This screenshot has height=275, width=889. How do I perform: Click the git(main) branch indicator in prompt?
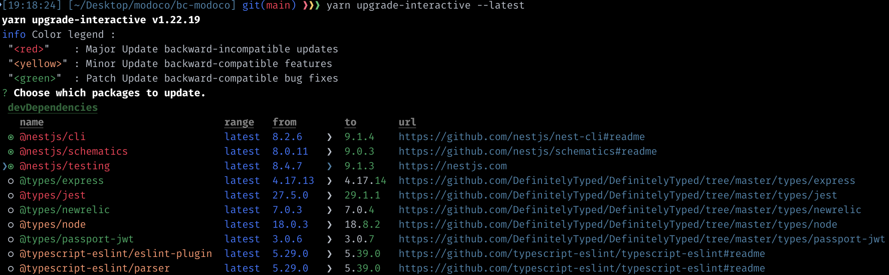pos(269,6)
